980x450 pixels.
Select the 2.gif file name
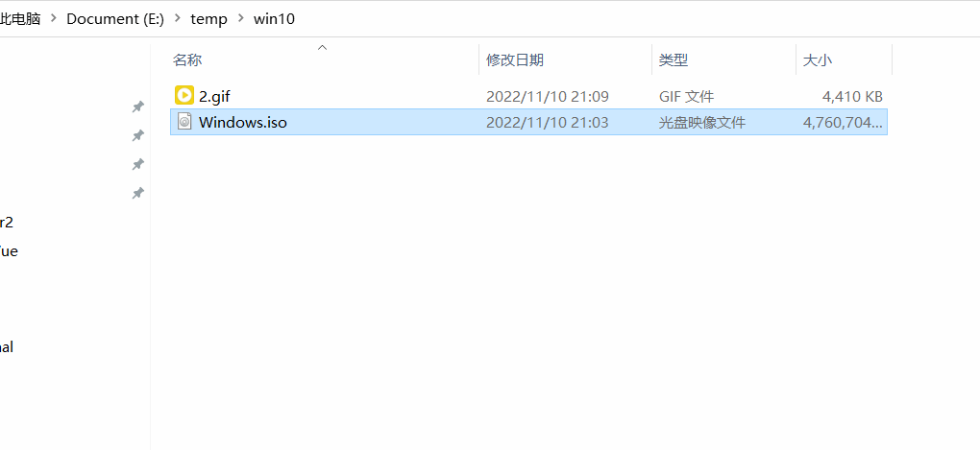[215, 96]
